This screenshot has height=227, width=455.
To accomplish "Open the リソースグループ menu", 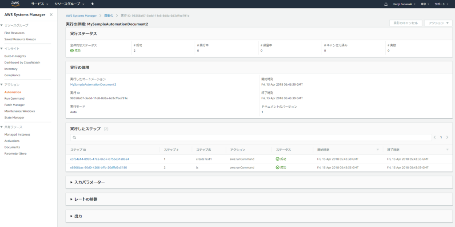I will [x=70, y=4].
